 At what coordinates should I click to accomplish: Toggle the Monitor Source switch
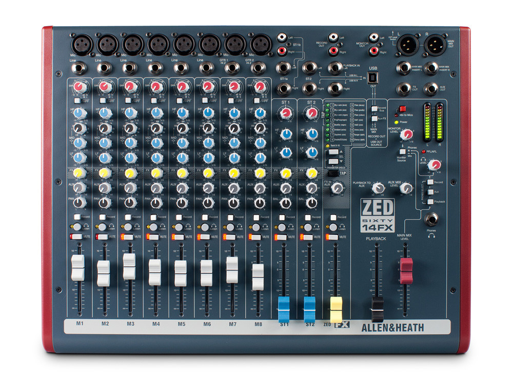tap(402, 150)
